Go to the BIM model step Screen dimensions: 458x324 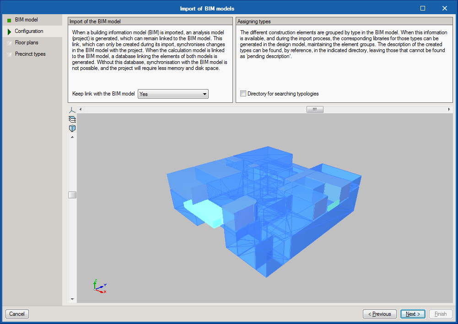point(26,20)
